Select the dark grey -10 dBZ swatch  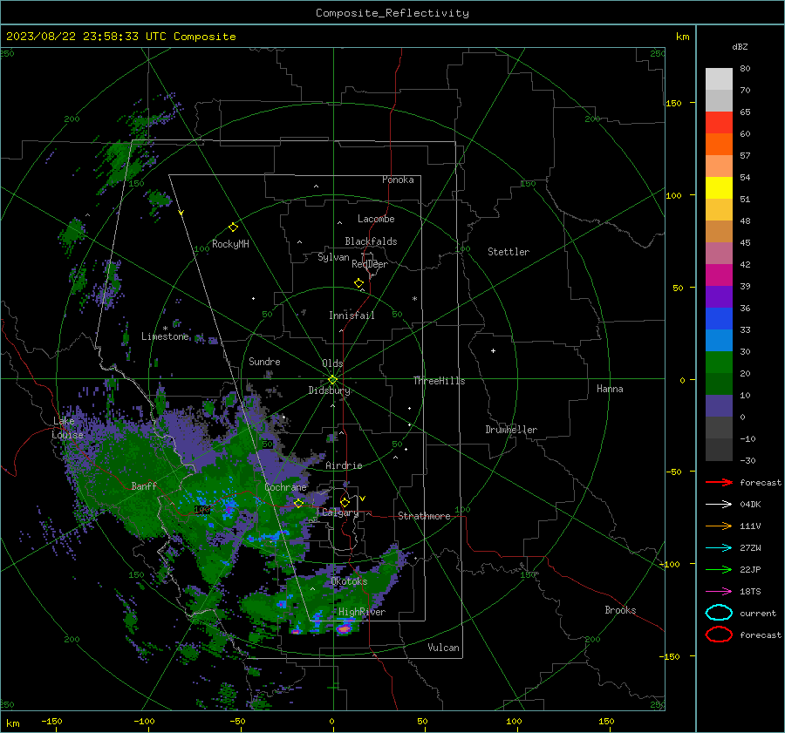point(719,449)
